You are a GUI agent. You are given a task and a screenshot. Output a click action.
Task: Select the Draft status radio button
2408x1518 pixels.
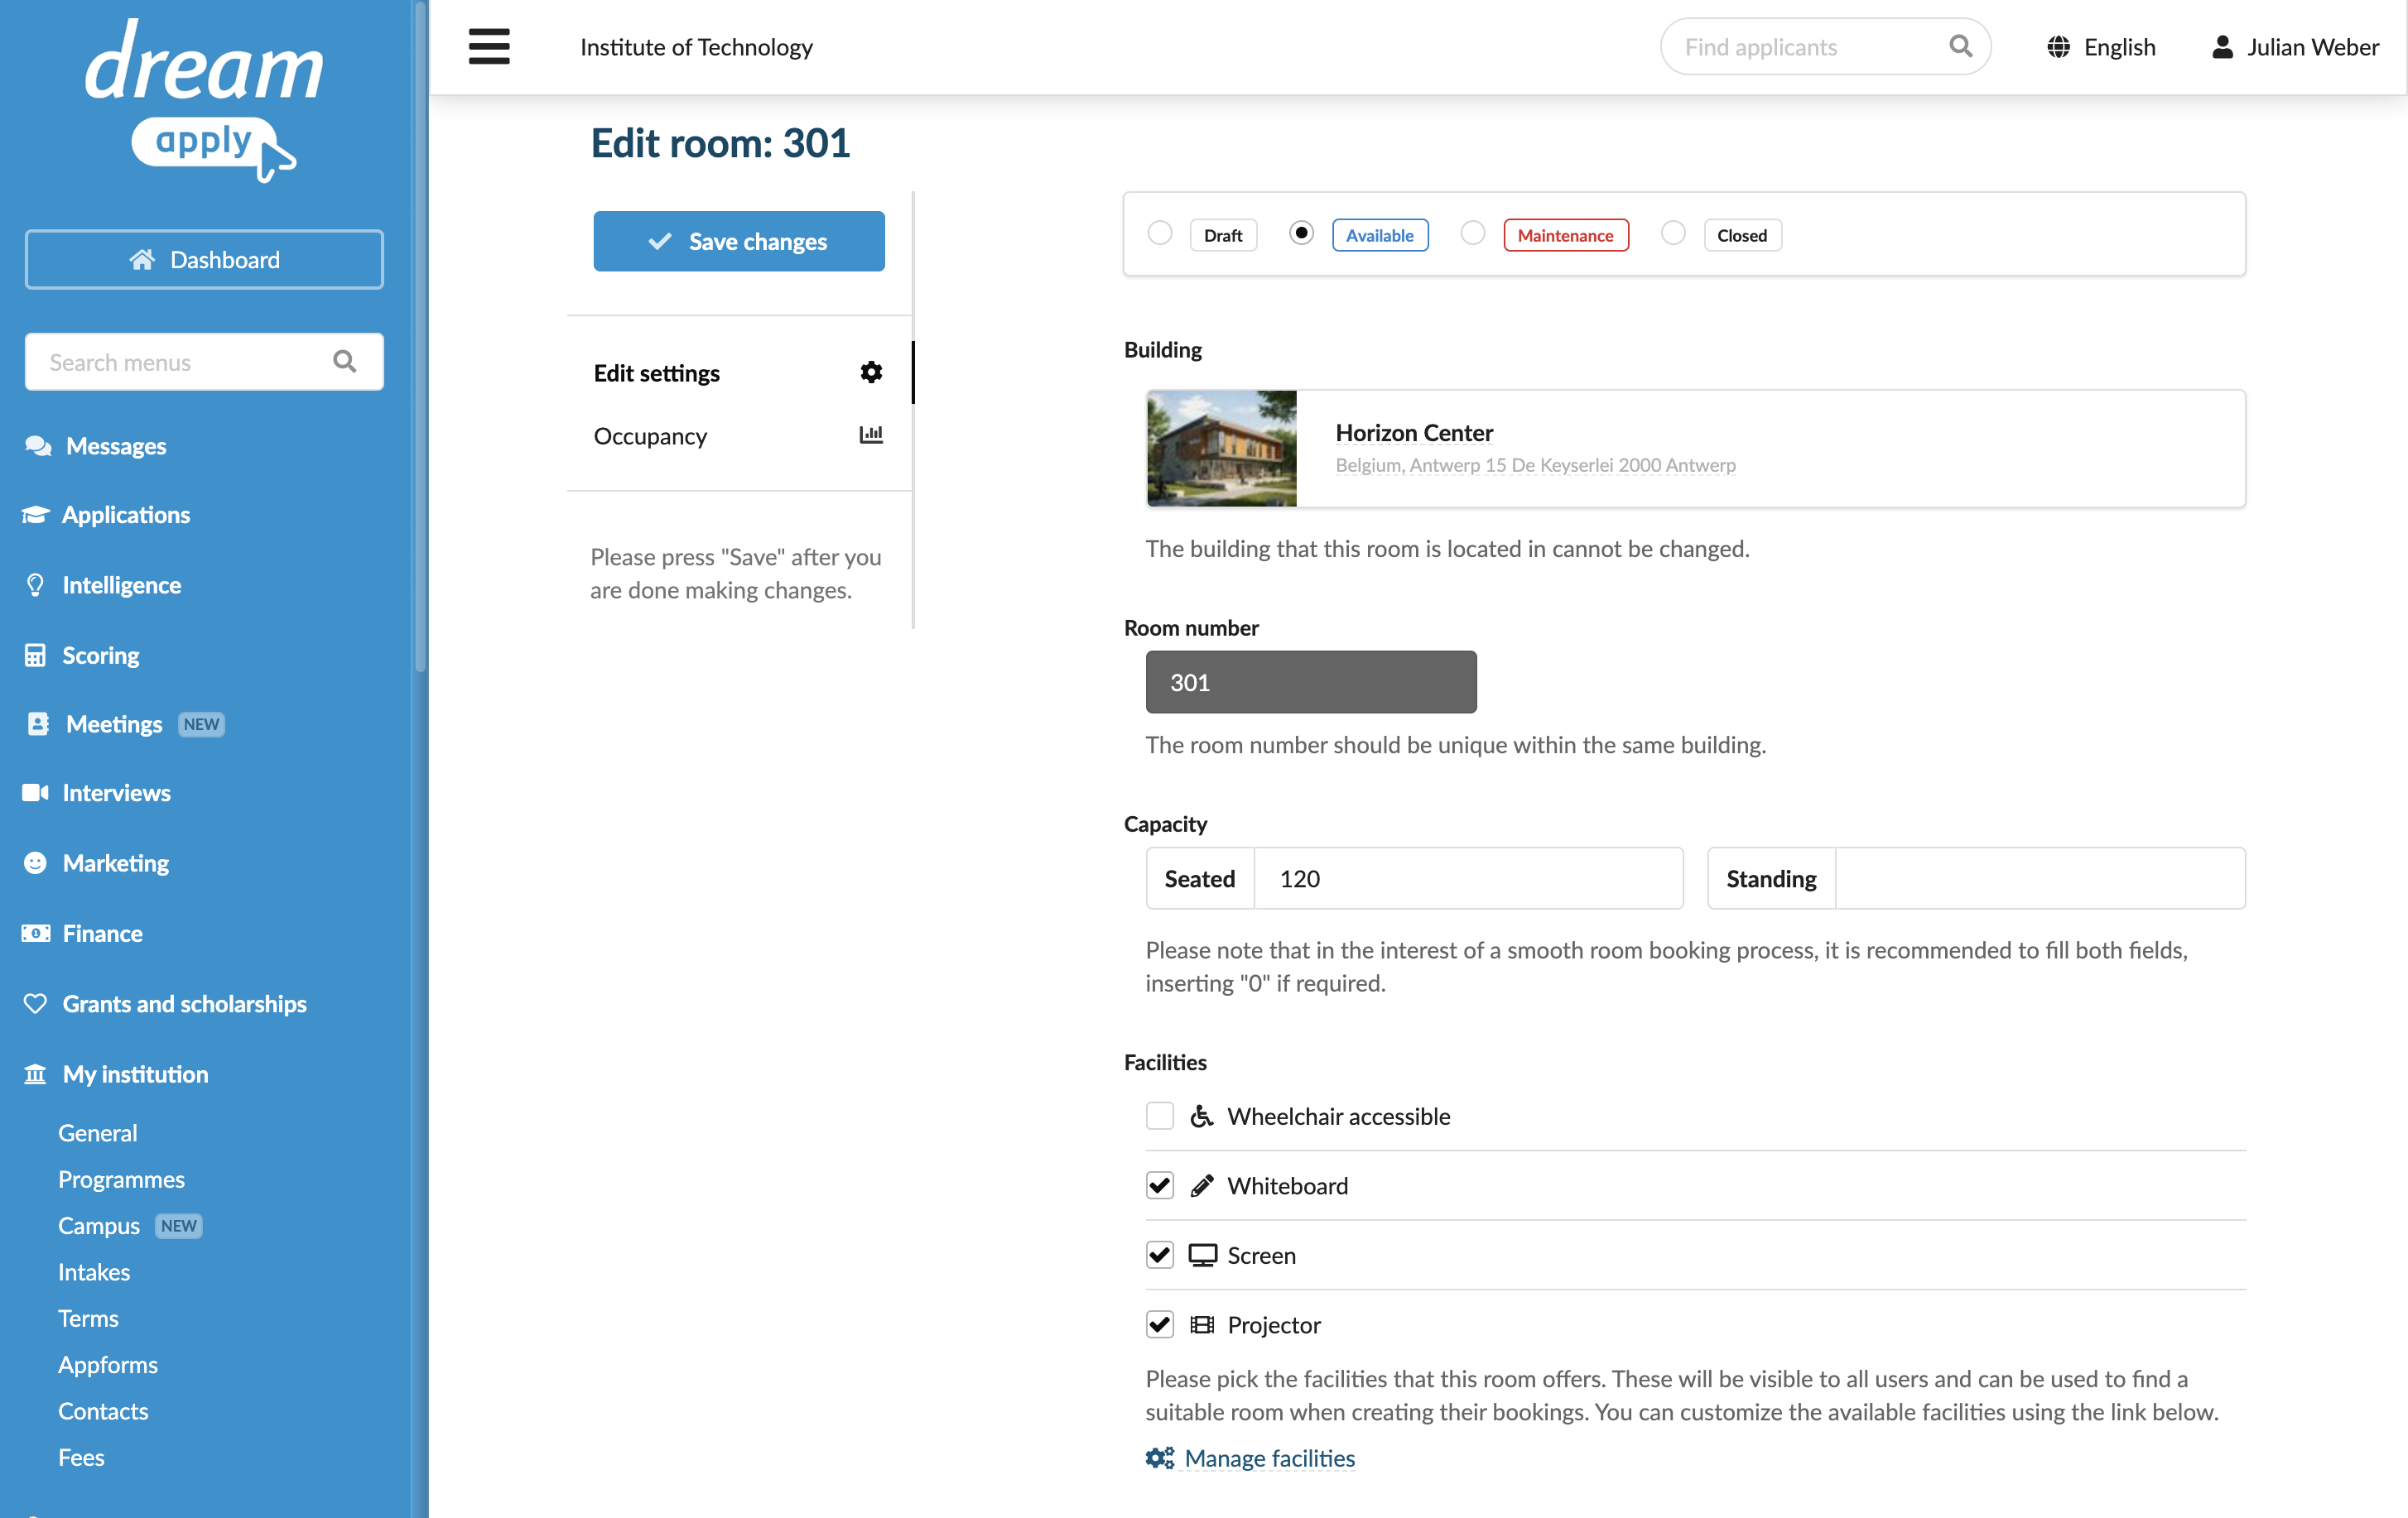coord(1160,233)
